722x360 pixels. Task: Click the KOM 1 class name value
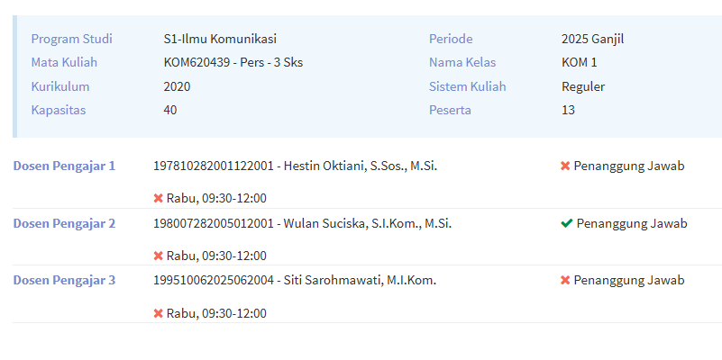pyautogui.click(x=579, y=62)
